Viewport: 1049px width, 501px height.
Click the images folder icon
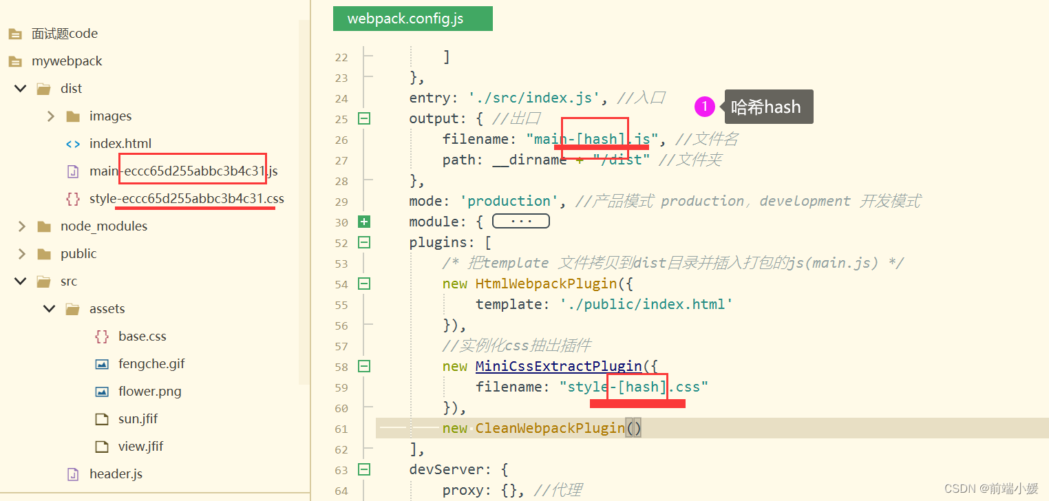pos(73,116)
